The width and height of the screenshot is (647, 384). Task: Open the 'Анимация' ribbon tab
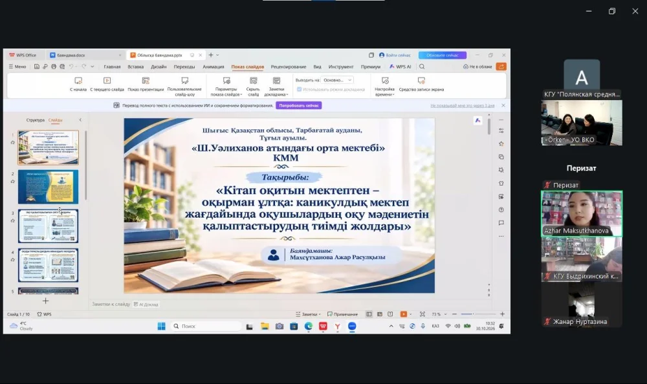click(x=214, y=67)
